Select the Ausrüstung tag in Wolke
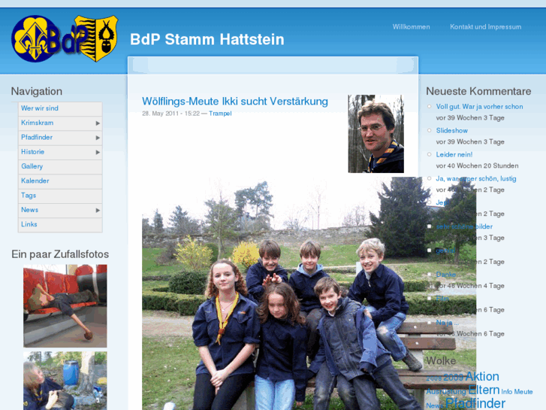The image size is (546, 410). (446, 391)
